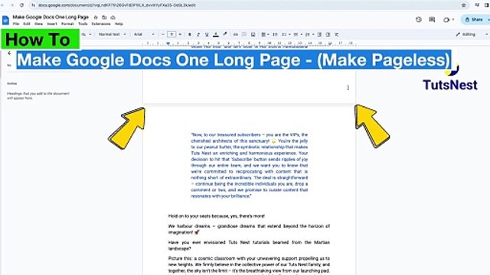Screen dimensions: 490x275
Task: Click paragraph starting 'We harbour dreams'
Action: click(249, 229)
